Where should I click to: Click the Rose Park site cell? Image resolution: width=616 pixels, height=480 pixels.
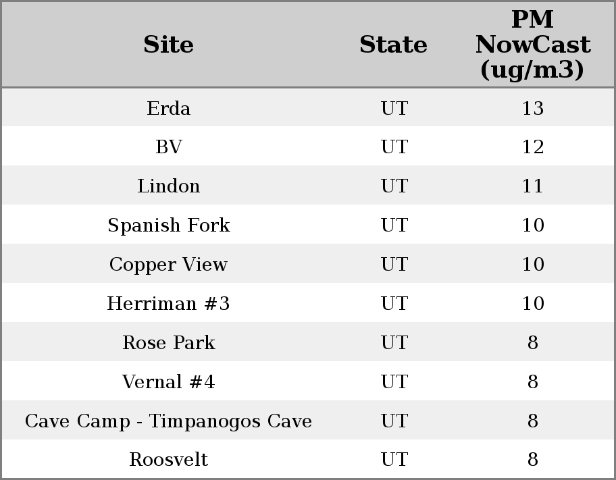click(168, 343)
